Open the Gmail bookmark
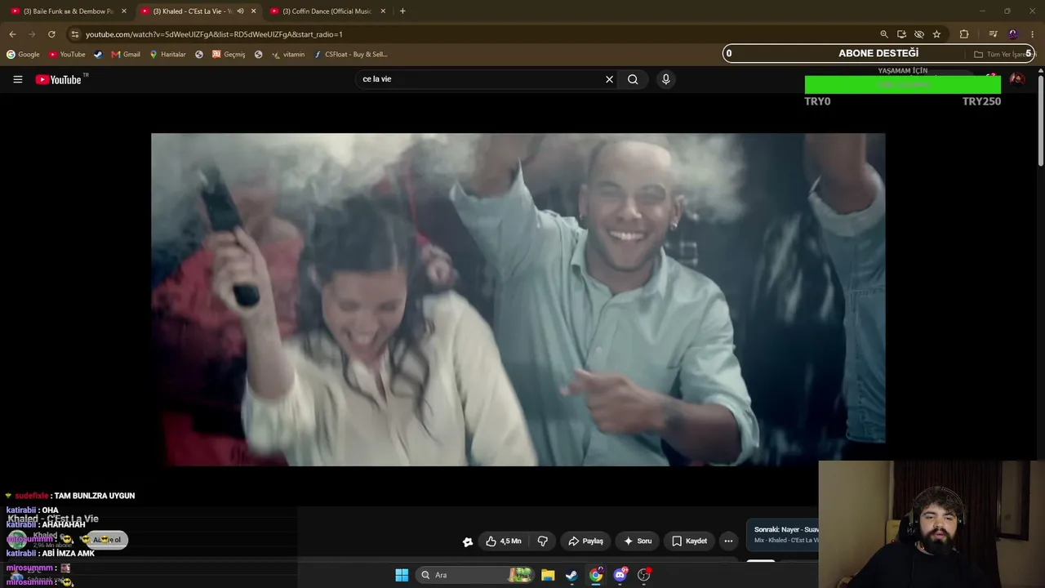The image size is (1045, 588). pos(126,55)
